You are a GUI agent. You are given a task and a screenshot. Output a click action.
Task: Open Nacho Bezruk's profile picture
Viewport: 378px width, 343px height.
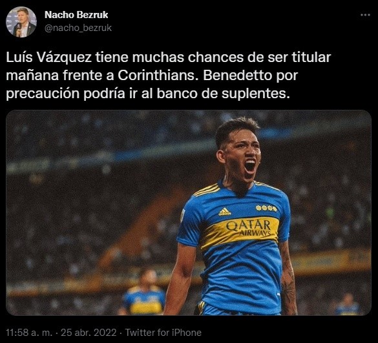21,22
